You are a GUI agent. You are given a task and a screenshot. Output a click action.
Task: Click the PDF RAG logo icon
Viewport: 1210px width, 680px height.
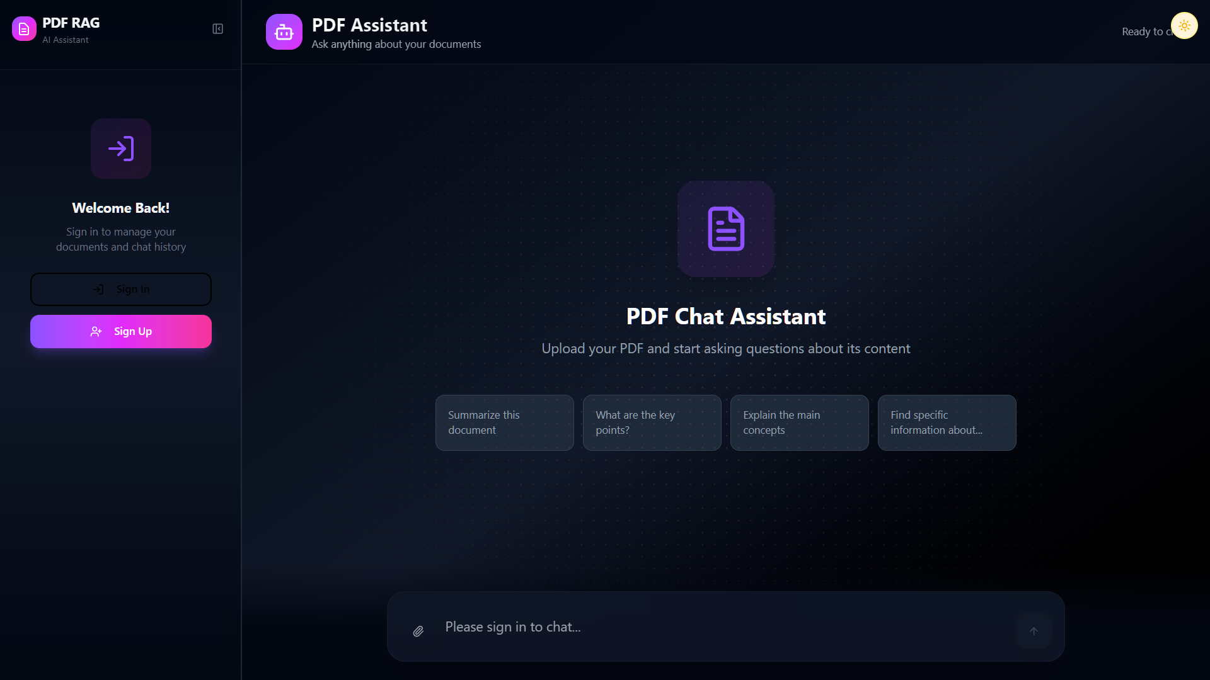click(24, 29)
